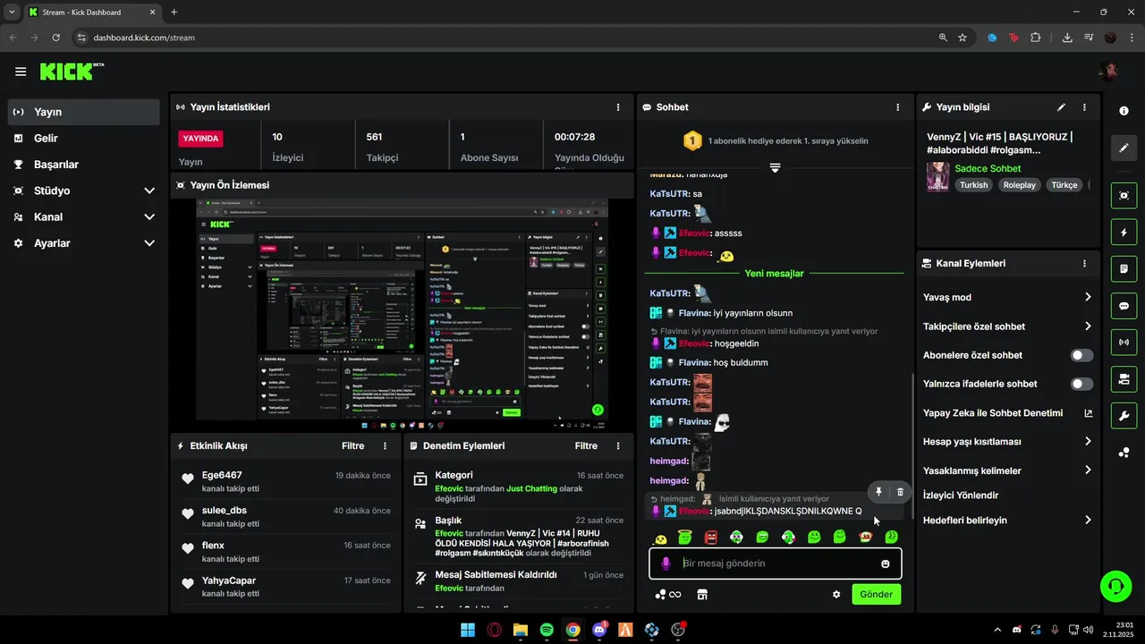This screenshot has width=1145, height=644.
Task: Bookmark this page with the star icon
Action: (x=963, y=38)
